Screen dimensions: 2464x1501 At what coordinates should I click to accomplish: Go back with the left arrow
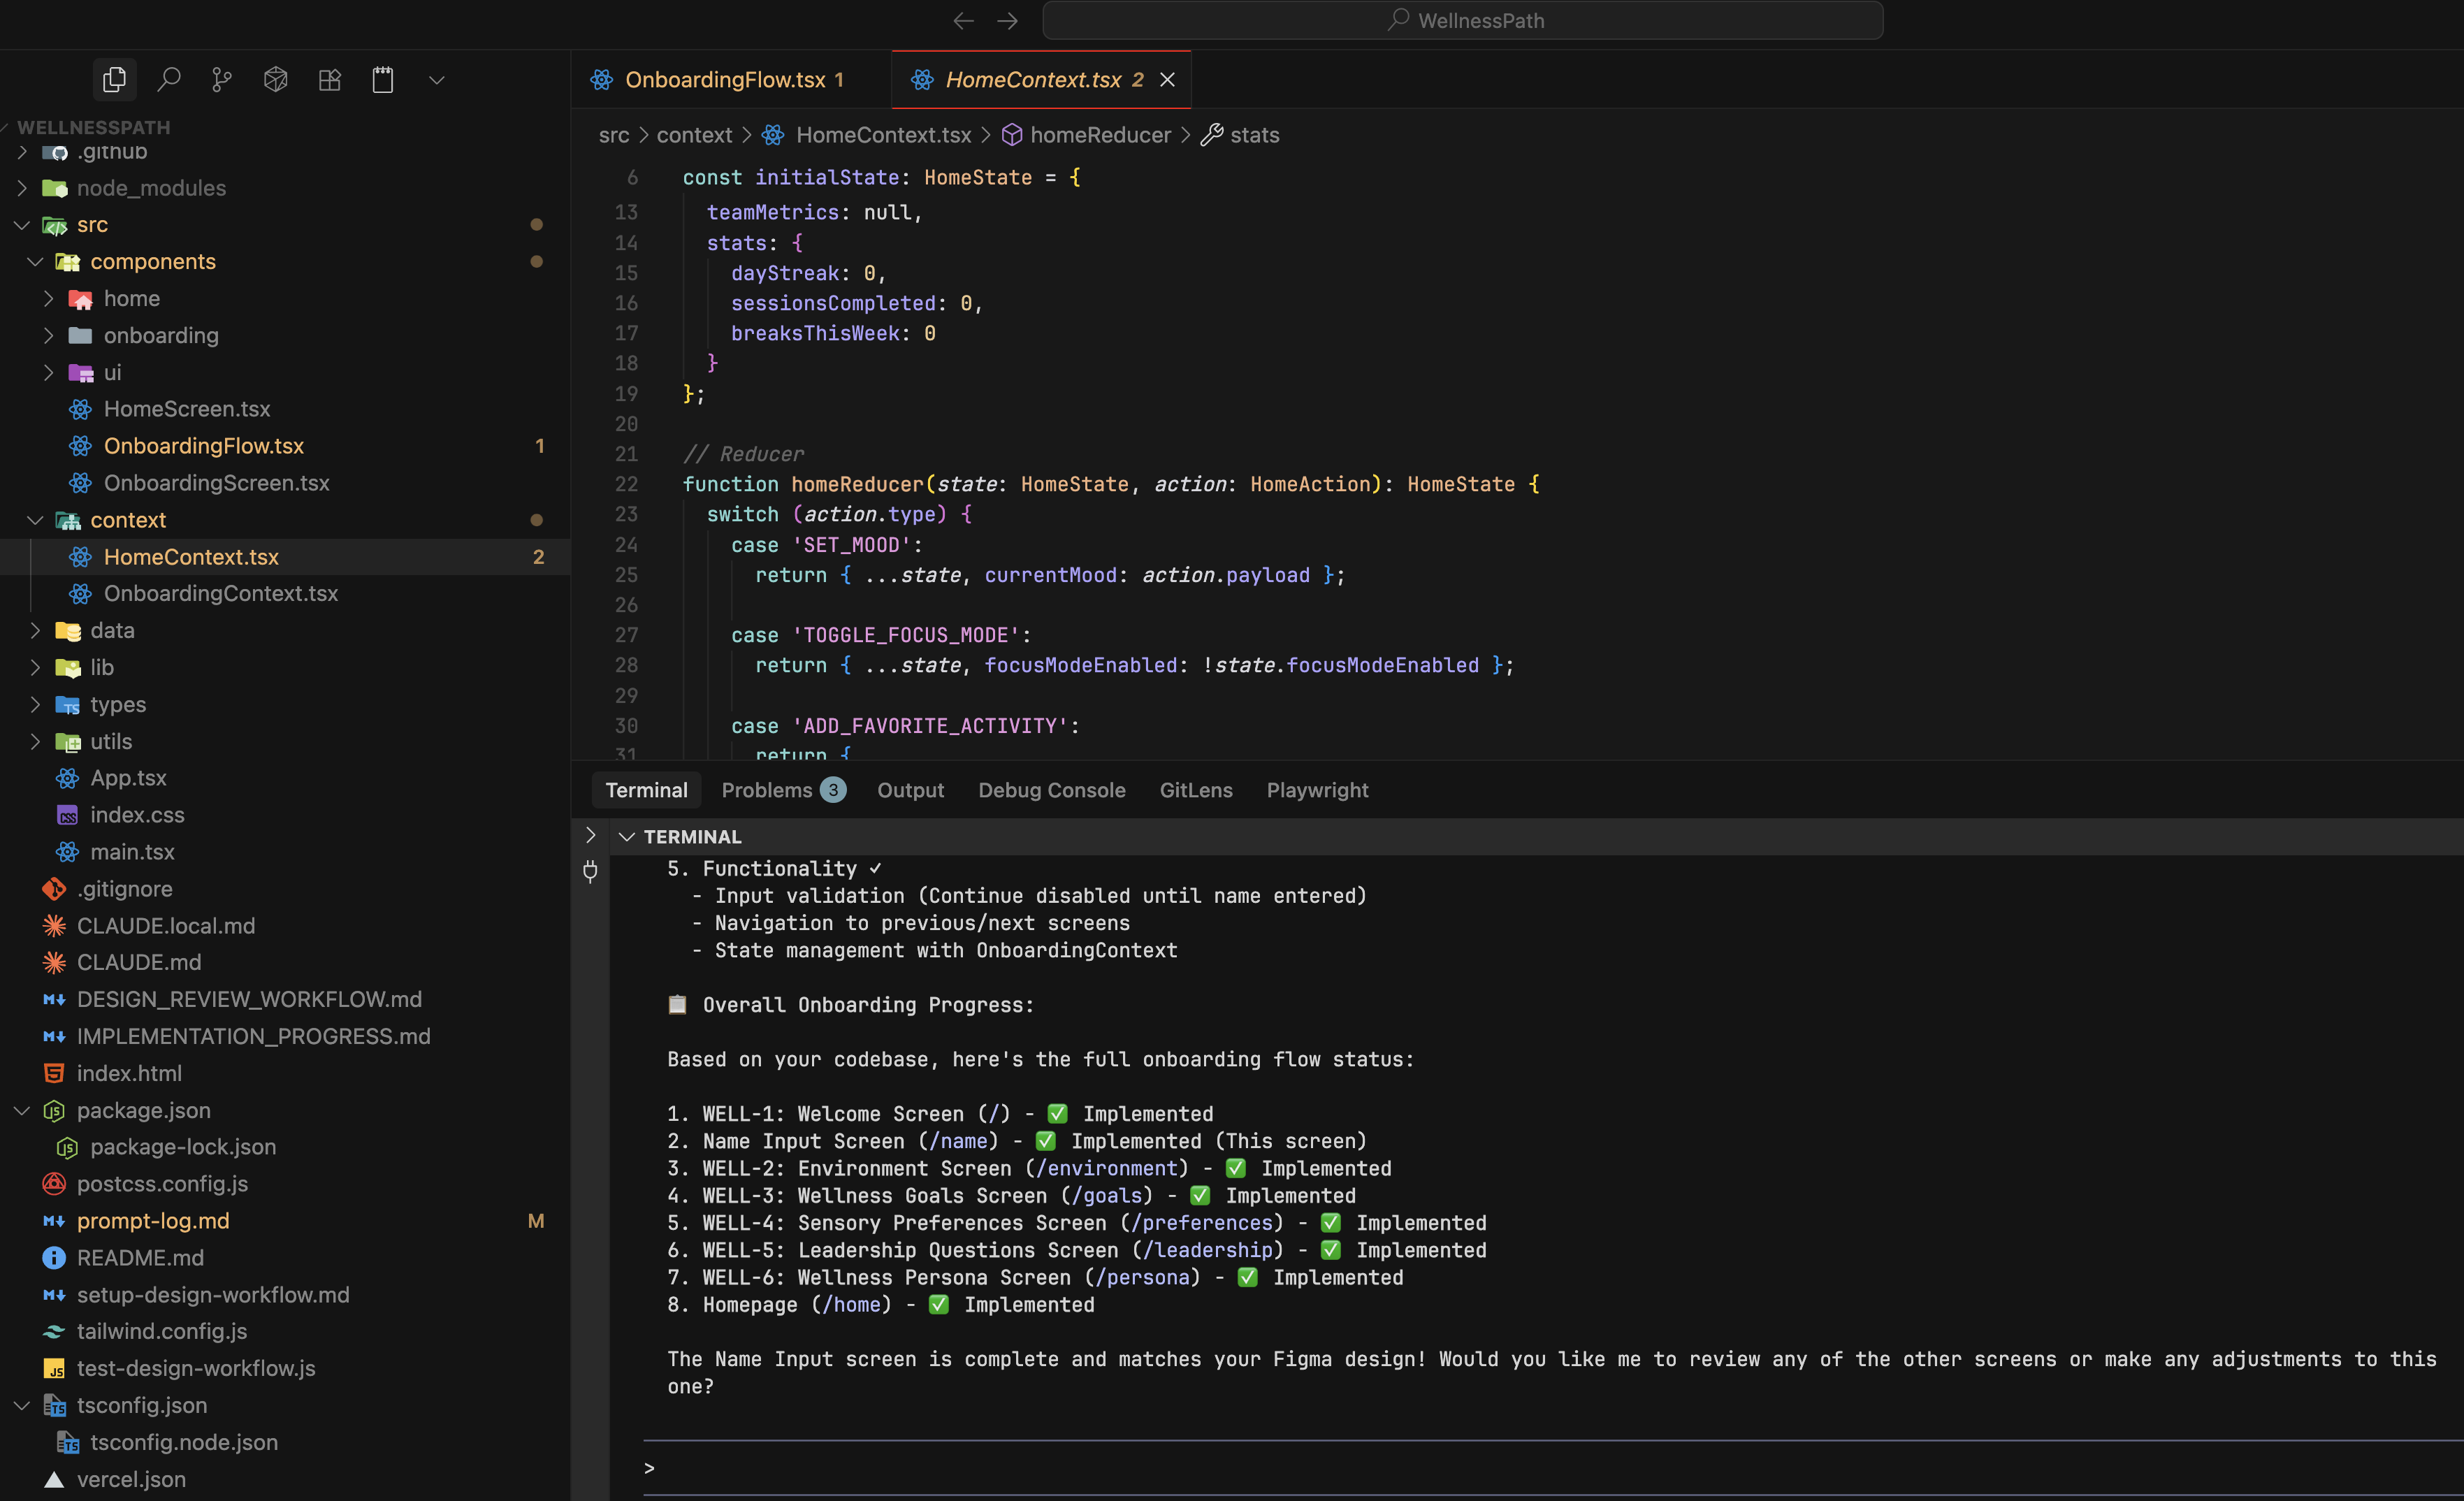point(963,20)
